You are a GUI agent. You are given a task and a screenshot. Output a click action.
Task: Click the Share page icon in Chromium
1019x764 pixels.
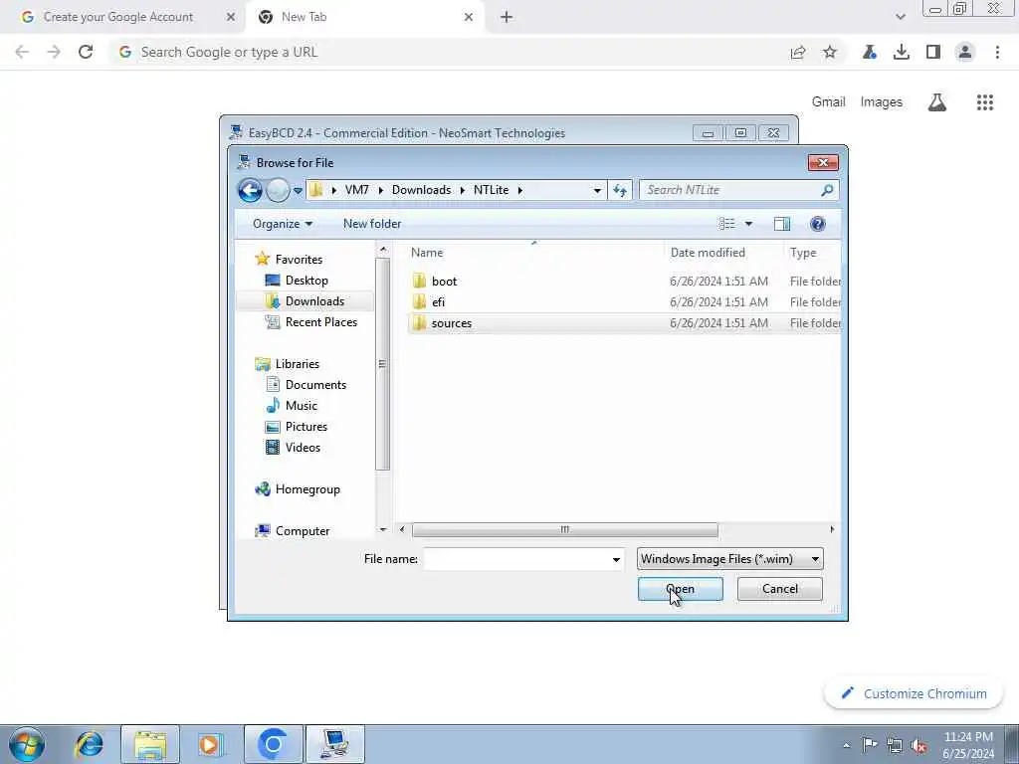[797, 52]
